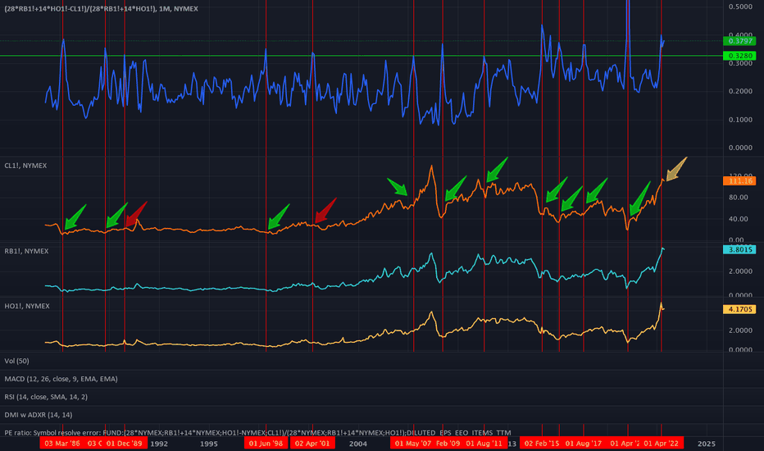The width and height of the screenshot is (764, 451).
Task: Click the 2.0000 axis value in RB1! pane
Action: pyautogui.click(x=740, y=271)
